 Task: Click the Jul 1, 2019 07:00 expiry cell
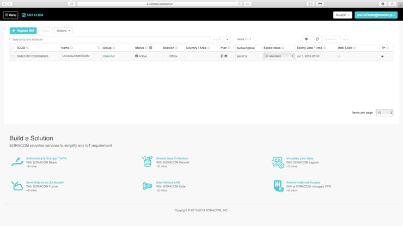pos(308,56)
